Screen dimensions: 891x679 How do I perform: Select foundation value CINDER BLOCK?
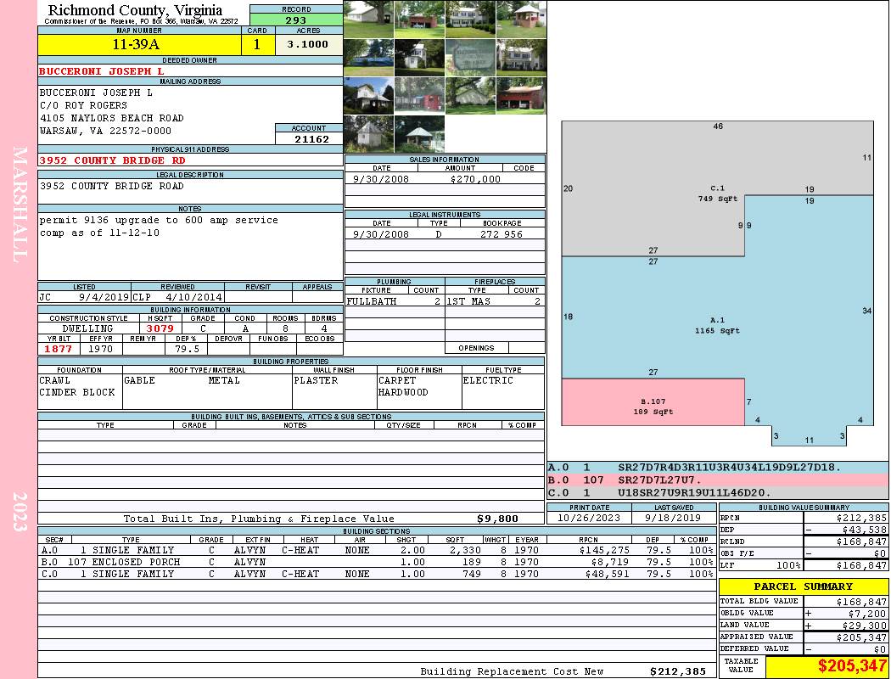point(77,392)
